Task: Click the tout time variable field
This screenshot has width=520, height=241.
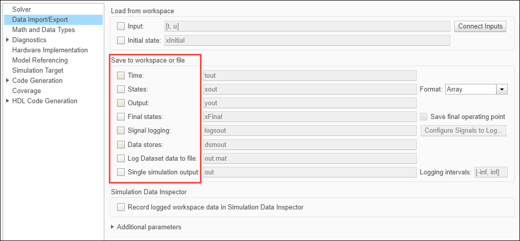Action: point(309,76)
